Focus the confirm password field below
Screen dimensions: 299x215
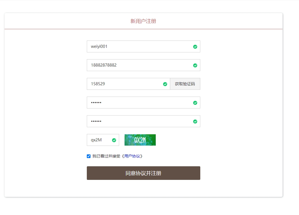(x=143, y=121)
